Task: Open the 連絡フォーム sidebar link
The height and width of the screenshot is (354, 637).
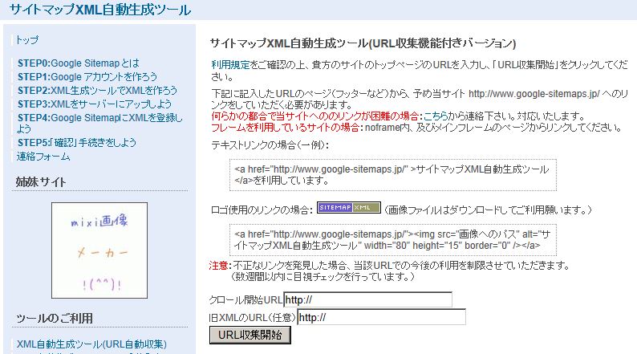Action: point(43,156)
